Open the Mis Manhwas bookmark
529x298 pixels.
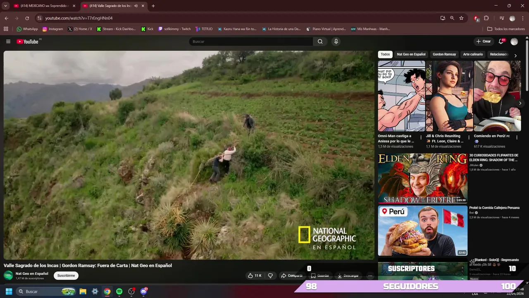click(x=371, y=29)
